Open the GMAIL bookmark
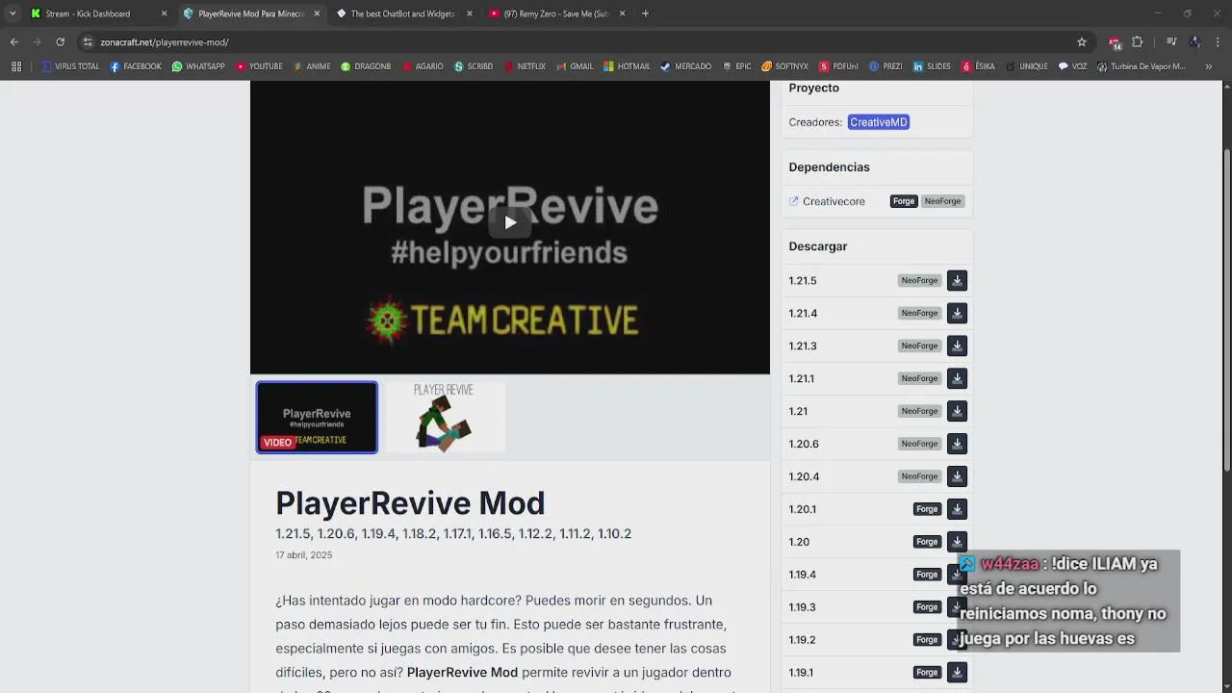 [575, 66]
